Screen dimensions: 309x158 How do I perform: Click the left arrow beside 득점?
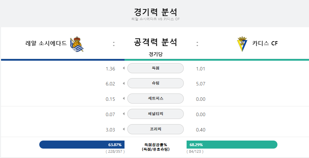124,68
